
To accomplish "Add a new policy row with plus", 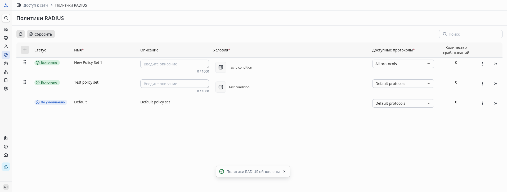I will tap(25, 50).
